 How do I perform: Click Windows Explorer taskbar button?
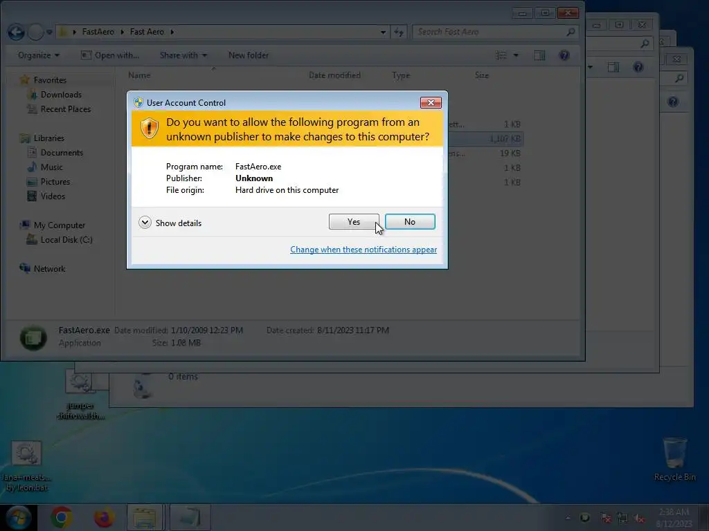coord(145,517)
